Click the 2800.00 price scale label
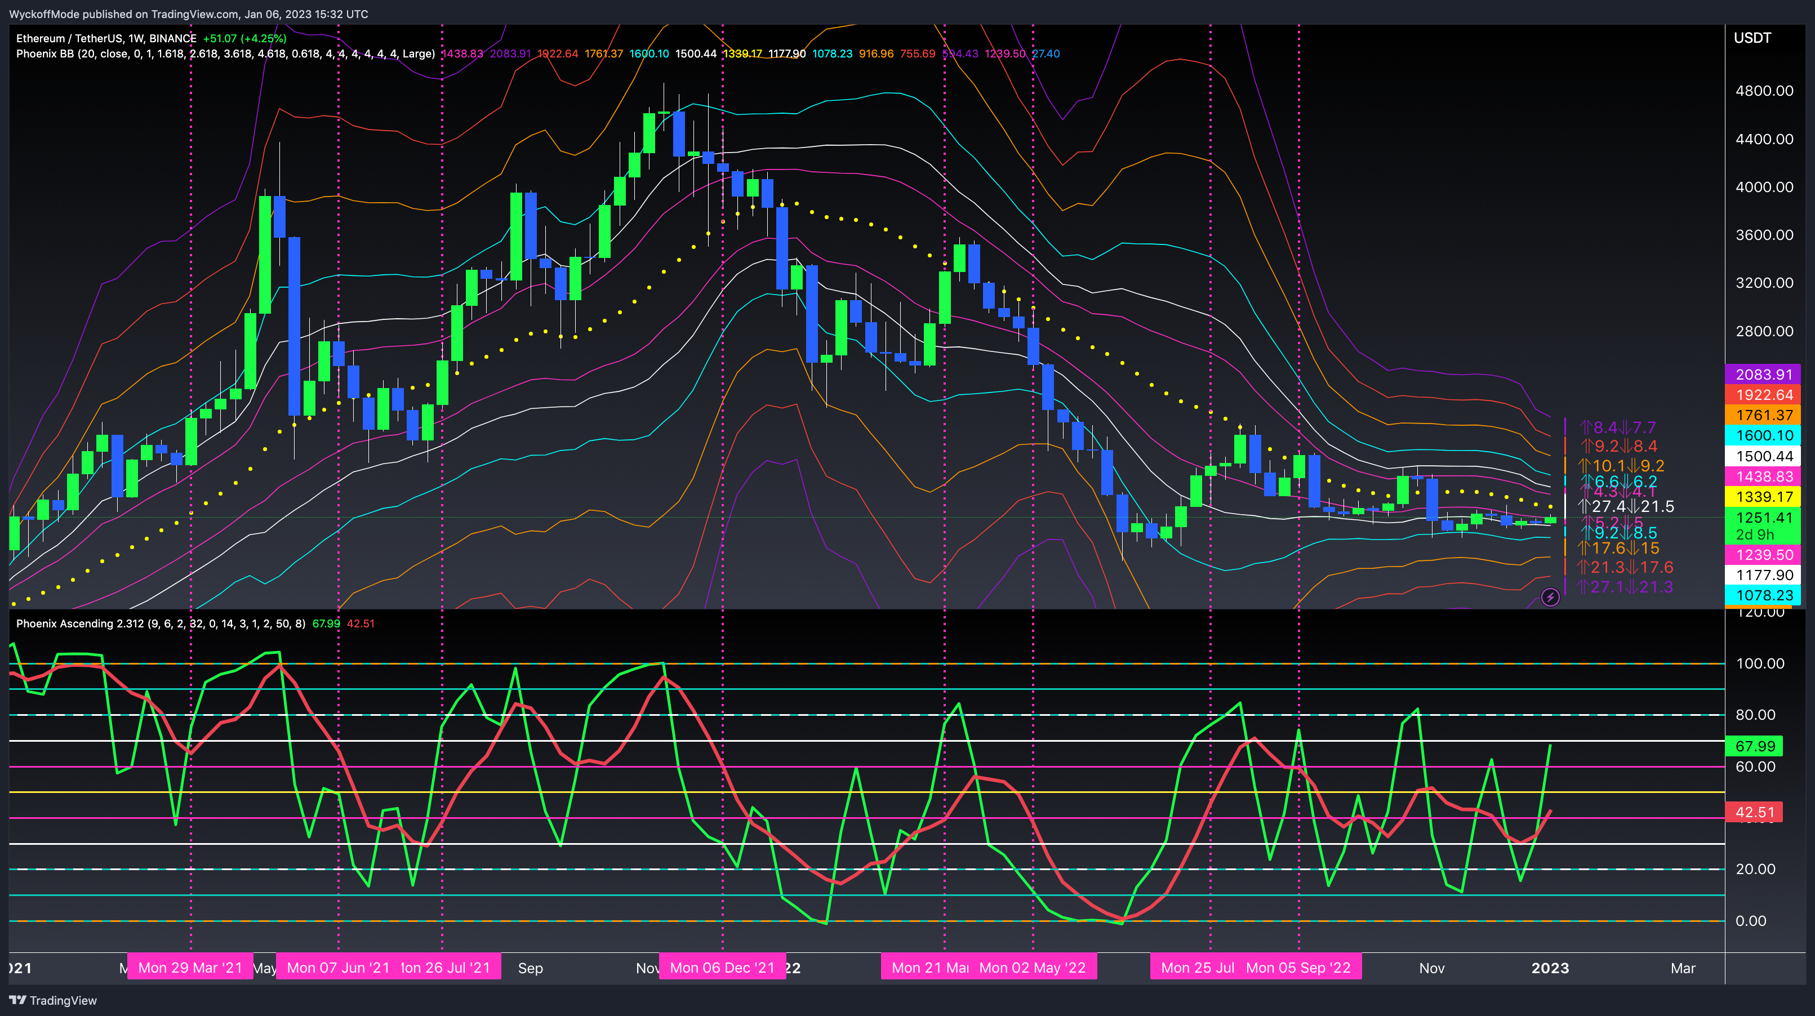Viewport: 1815px width, 1016px height. click(1764, 331)
